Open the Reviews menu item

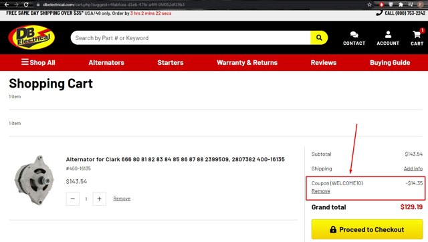(324, 62)
